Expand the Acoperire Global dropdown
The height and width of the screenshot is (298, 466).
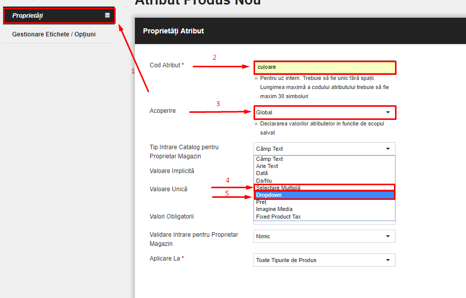[x=325, y=112]
